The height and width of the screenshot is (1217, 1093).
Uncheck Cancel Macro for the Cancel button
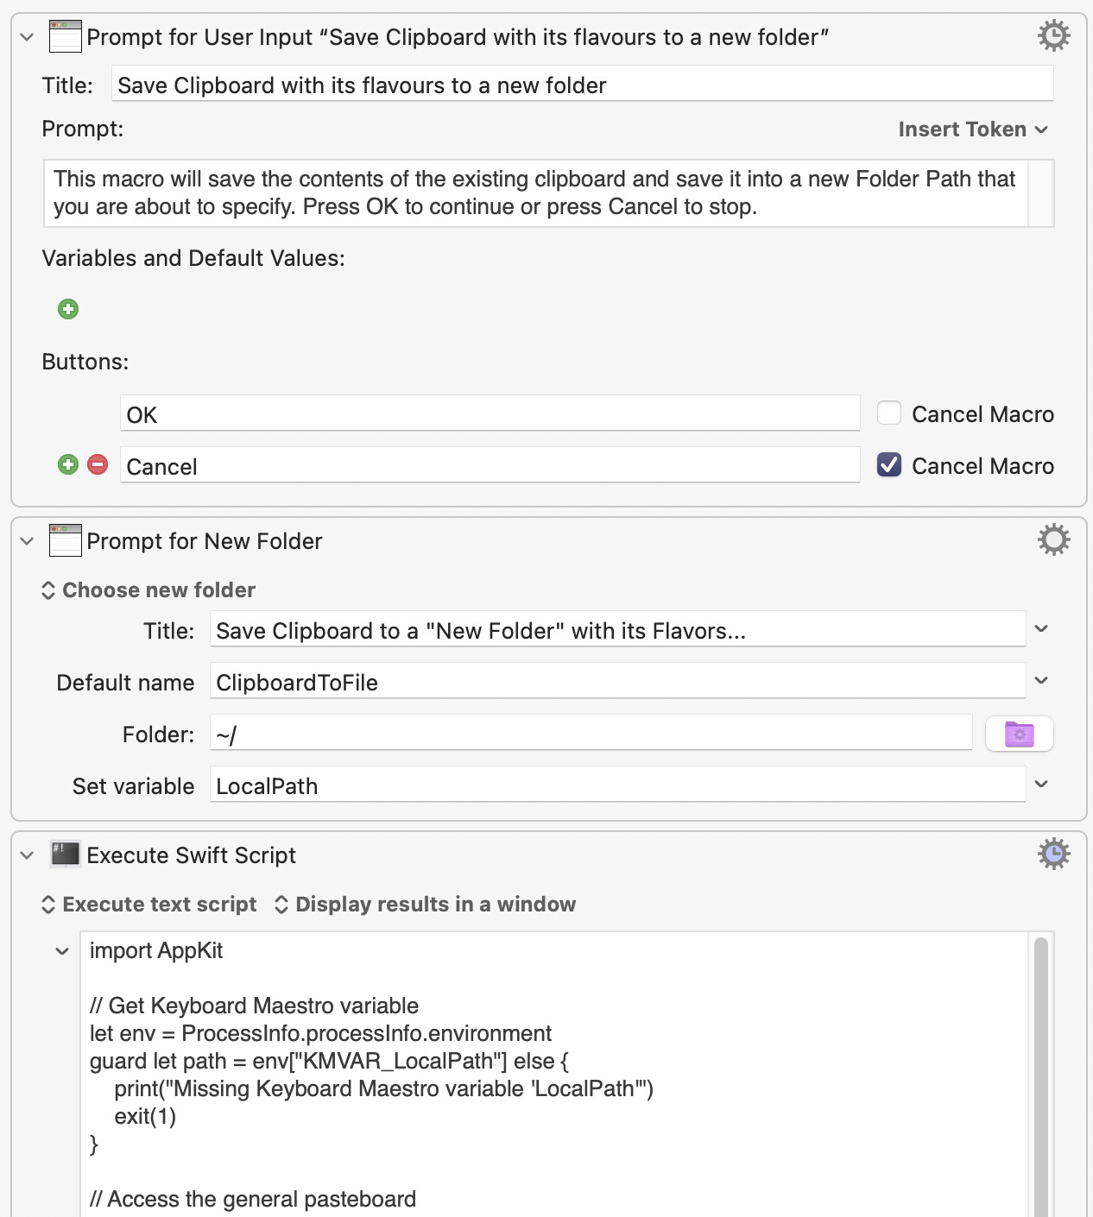click(x=889, y=465)
